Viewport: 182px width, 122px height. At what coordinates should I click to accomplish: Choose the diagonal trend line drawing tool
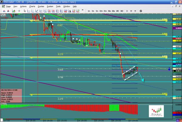(37, 11)
